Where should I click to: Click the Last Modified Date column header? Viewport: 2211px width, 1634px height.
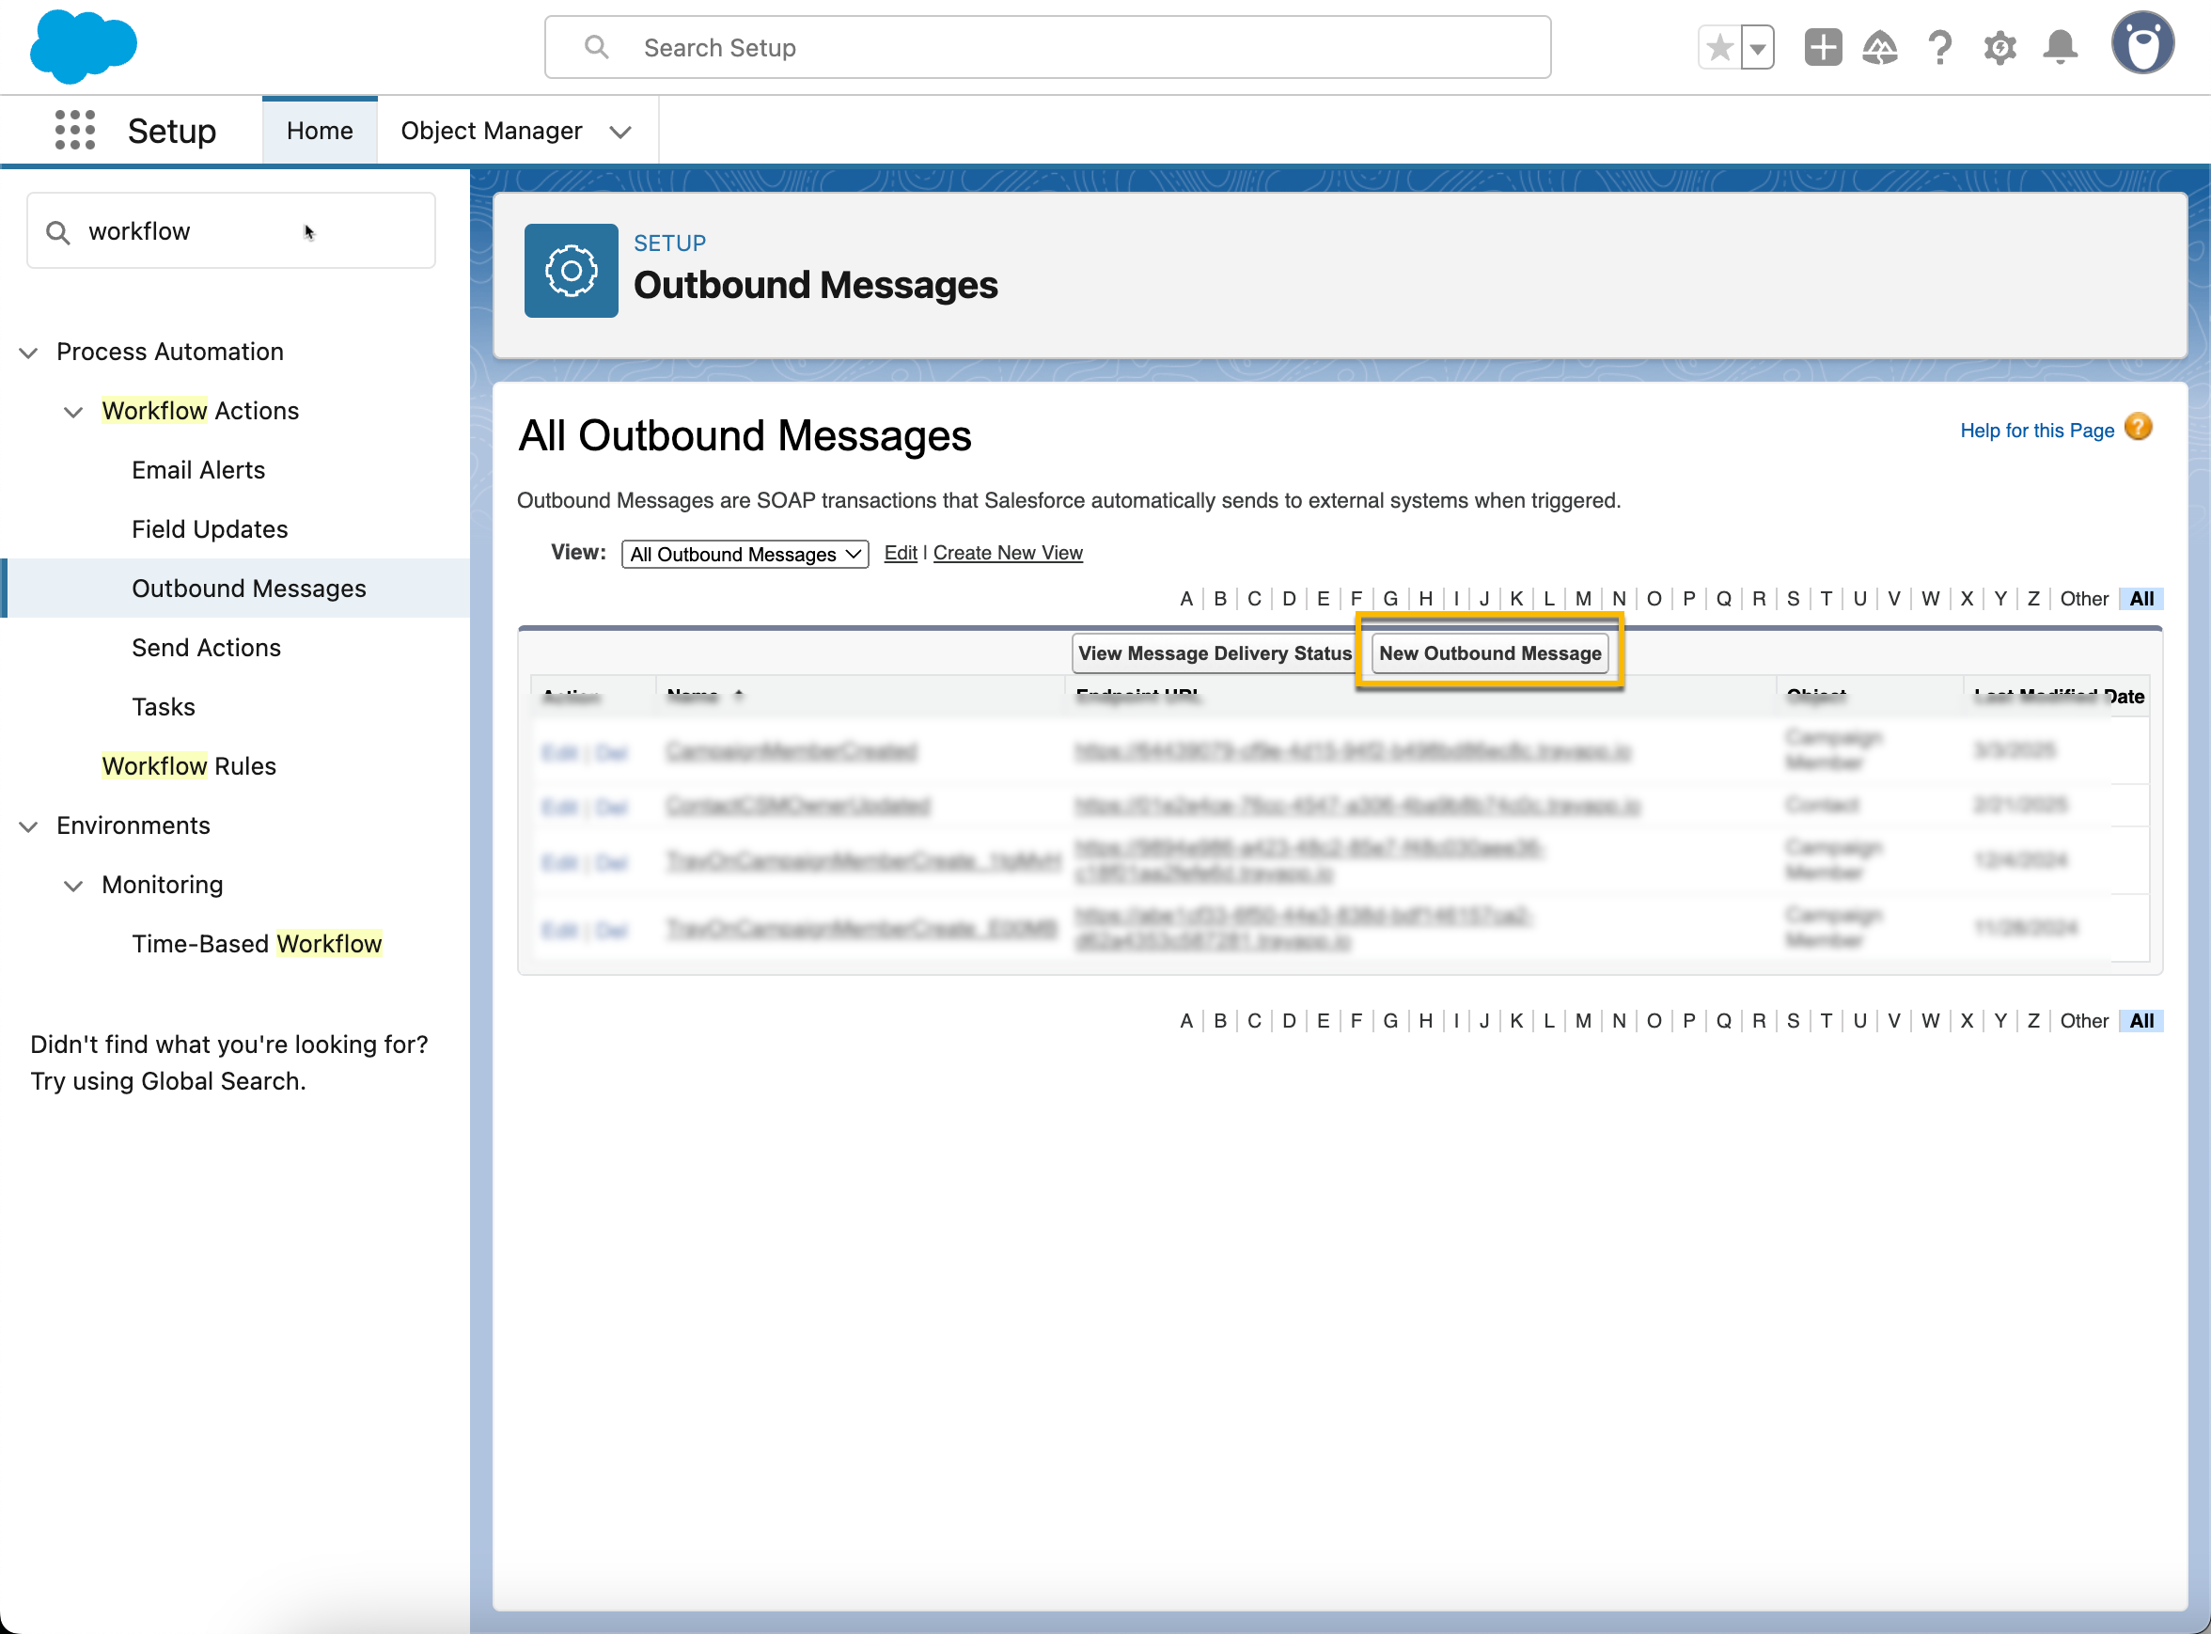[x=2058, y=697]
